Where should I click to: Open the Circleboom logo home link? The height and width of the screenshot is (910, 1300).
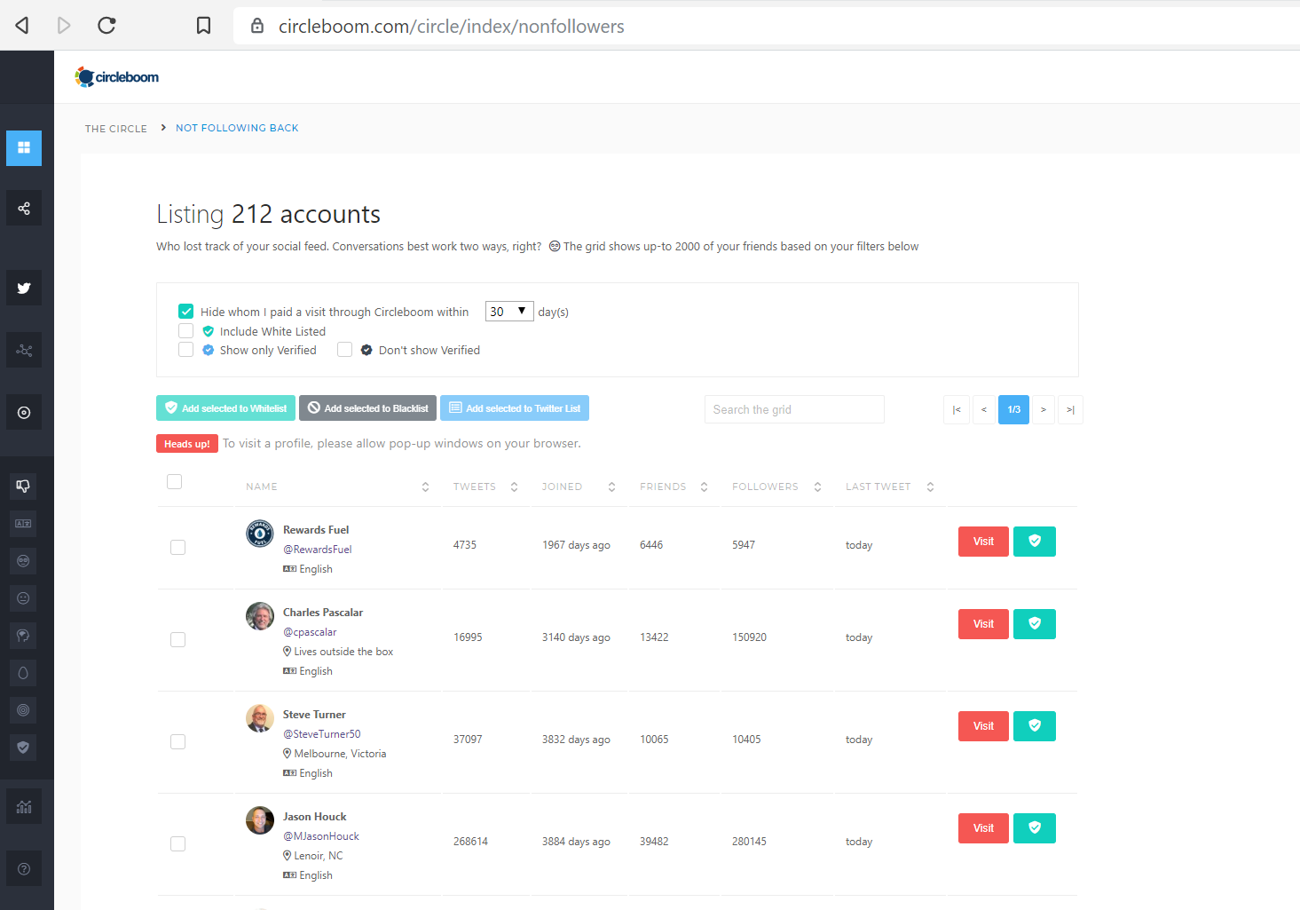117,77
